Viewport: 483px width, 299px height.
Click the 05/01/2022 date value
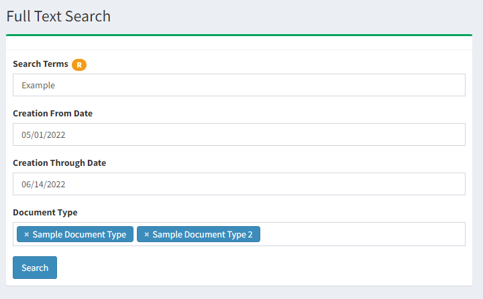pos(44,135)
